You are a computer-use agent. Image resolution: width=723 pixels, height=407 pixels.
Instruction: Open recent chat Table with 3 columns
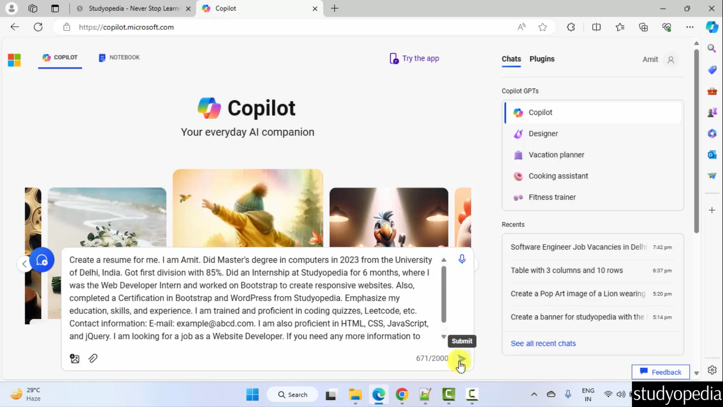tap(592, 270)
